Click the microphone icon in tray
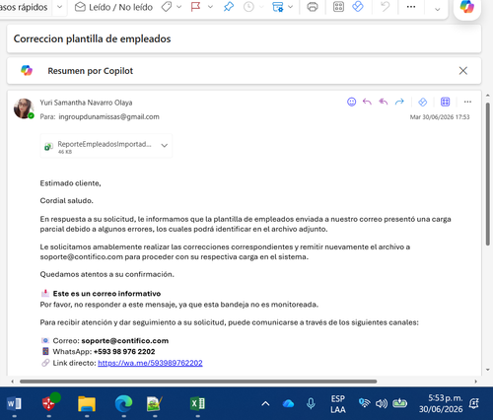 pos(311,403)
